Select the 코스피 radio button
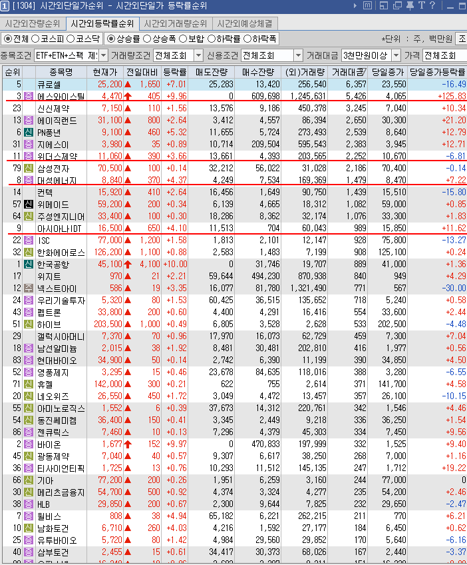The image size is (467, 565). click(x=35, y=39)
